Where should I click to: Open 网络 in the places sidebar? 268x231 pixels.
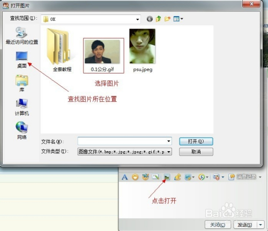22,130
